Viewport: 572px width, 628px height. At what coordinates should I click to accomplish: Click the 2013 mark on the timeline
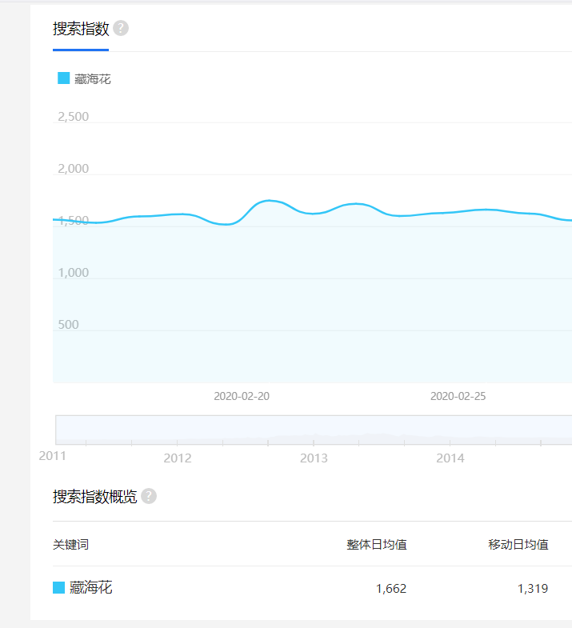point(314,458)
